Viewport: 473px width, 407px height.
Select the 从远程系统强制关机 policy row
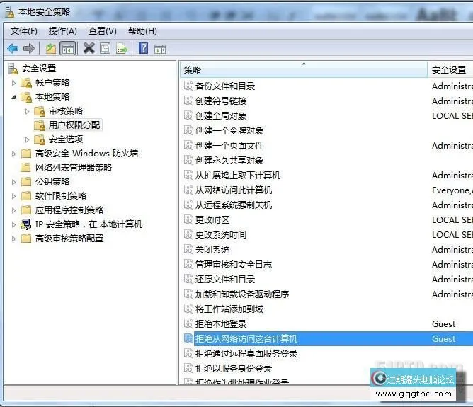point(326,205)
